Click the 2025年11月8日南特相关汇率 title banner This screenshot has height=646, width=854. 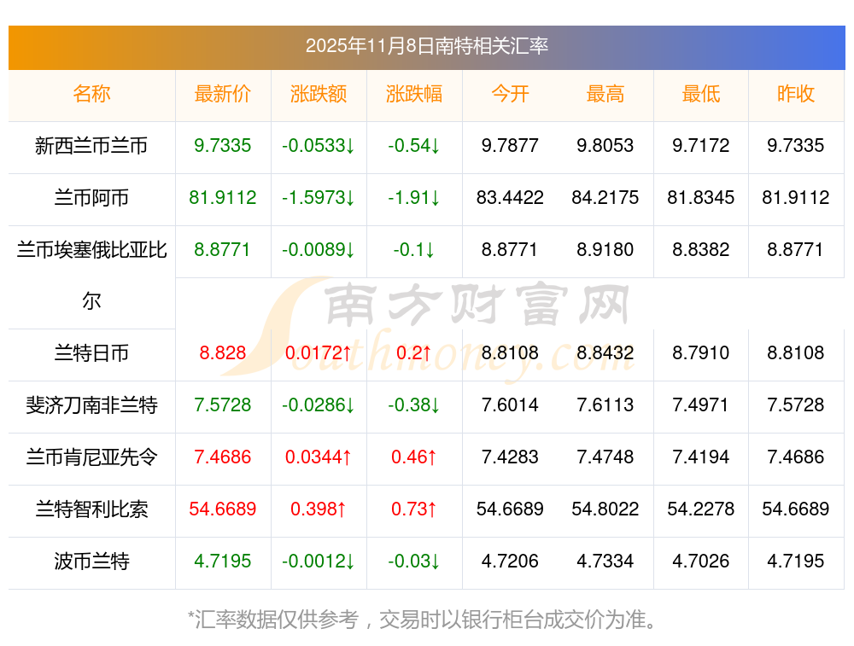427,47
